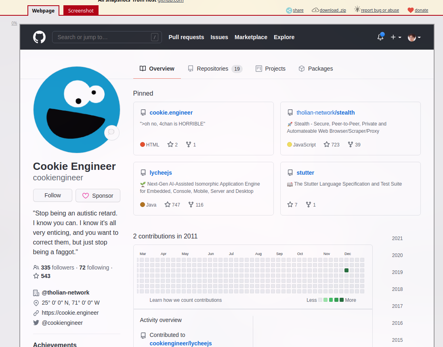Click the chain link icon beside website
This screenshot has height=347, width=443.
(36, 313)
